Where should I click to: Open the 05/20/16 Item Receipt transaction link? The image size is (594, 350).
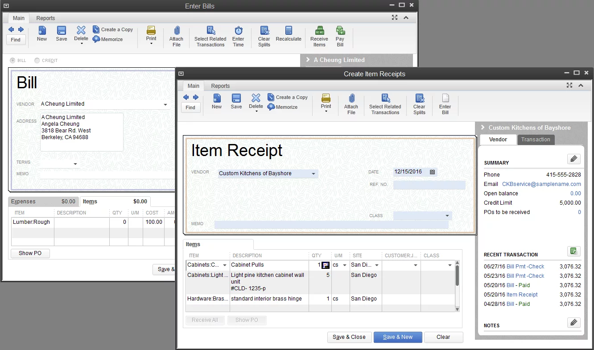pos(522,294)
